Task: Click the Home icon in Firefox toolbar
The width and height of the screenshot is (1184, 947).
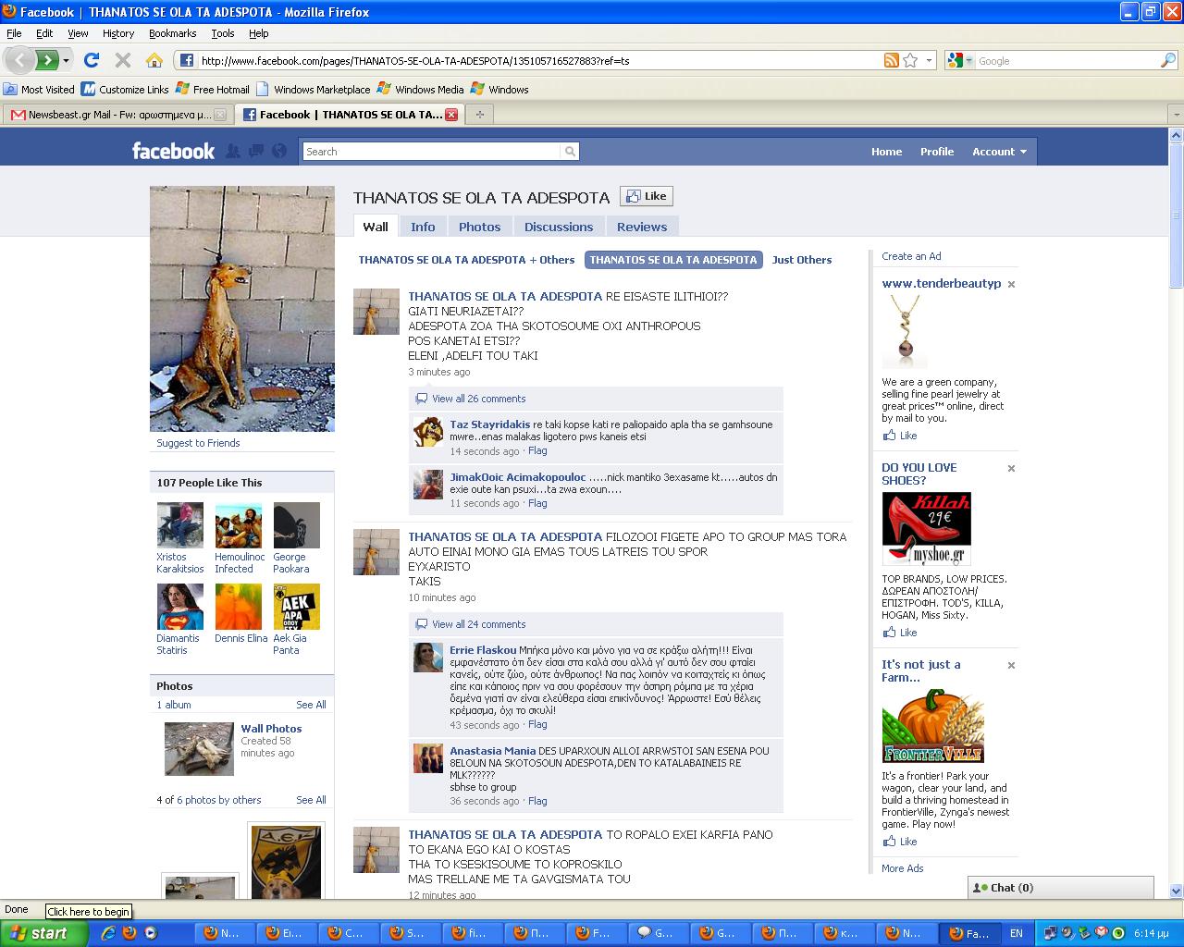Action: tap(154, 60)
